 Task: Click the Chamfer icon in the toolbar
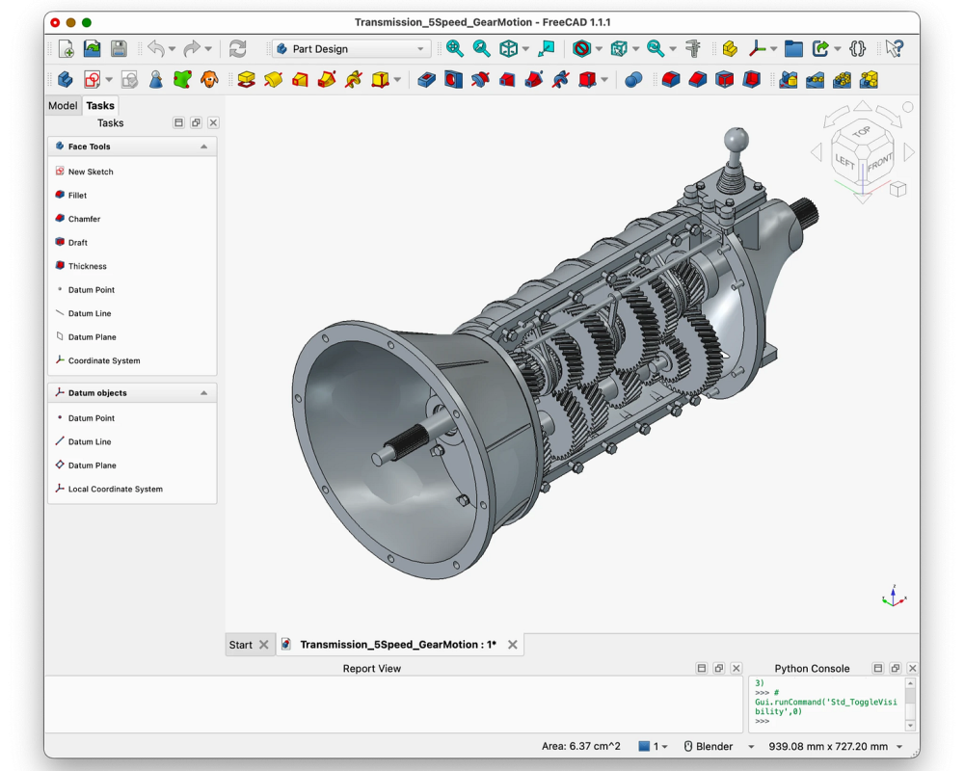pyautogui.click(x=698, y=80)
